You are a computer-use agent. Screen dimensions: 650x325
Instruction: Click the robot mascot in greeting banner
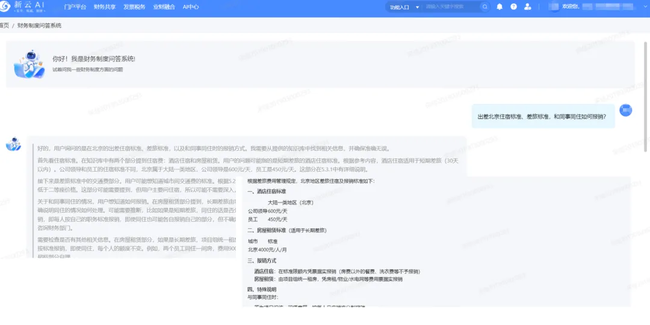29,64
